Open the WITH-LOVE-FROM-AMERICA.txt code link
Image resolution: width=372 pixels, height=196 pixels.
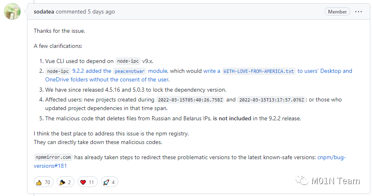click(259, 71)
